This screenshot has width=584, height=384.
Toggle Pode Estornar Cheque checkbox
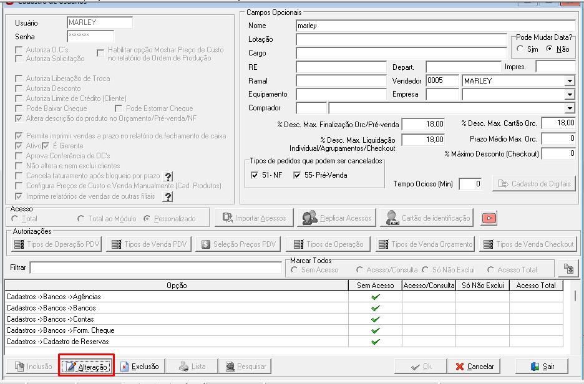pyautogui.click(x=119, y=108)
